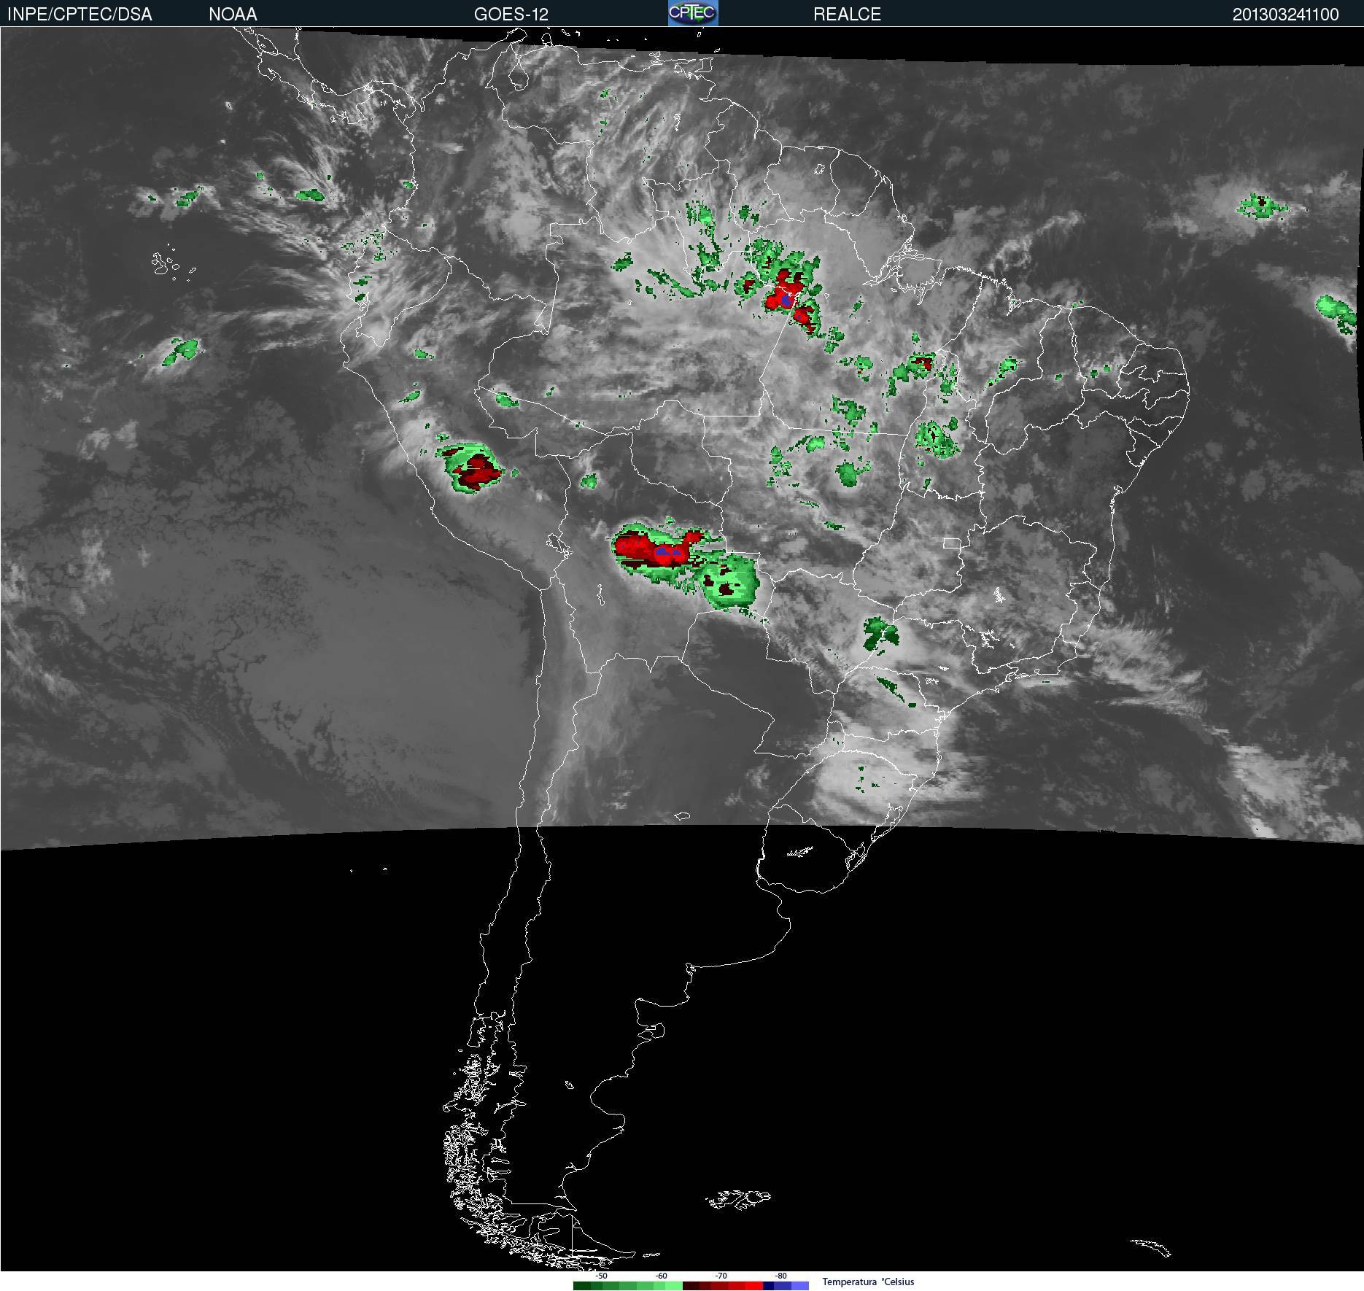Click the GOES-12 satellite label
This screenshot has width=1364, height=1291.
(x=511, y=14)
